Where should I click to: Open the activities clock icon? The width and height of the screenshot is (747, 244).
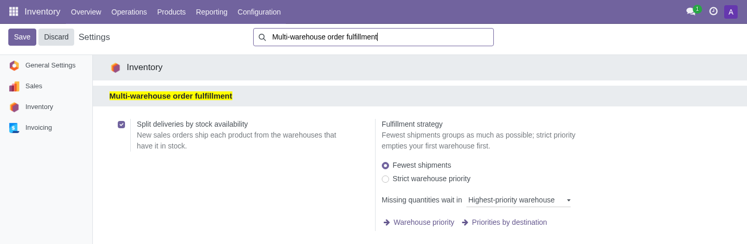pyautogui.click(x=713, y=11)
